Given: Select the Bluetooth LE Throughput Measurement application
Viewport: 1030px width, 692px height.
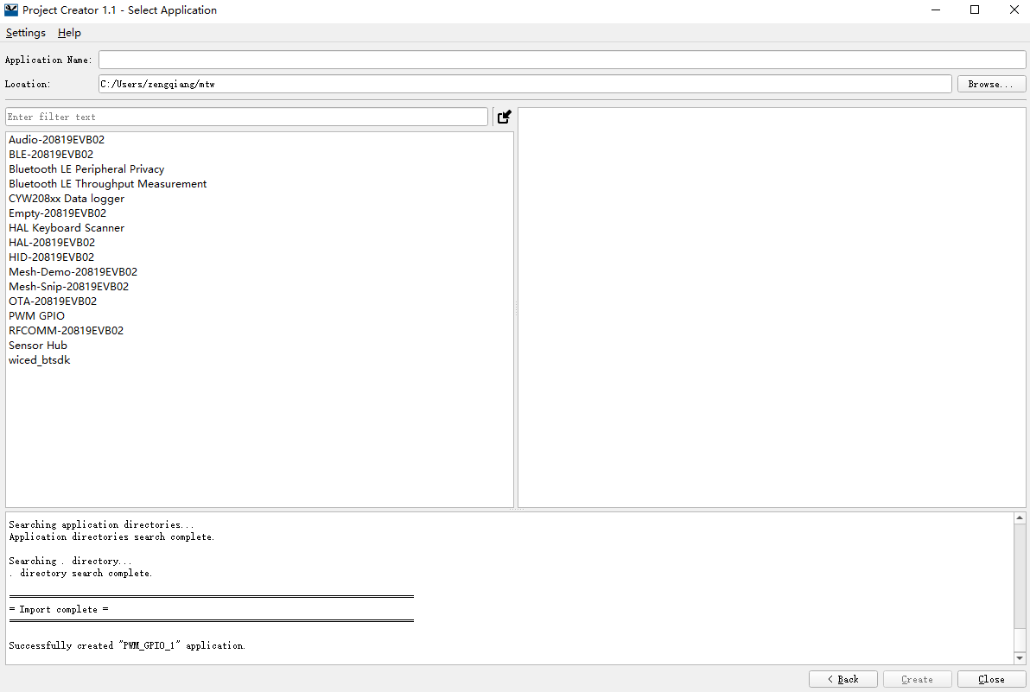Looking at the screenshot, I should (107, 183).
